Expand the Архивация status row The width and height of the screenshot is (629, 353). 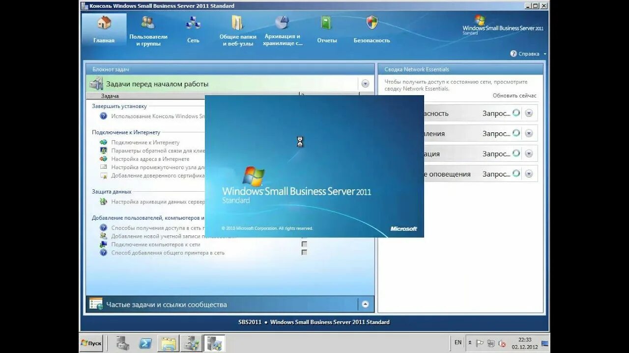[529, 153]
